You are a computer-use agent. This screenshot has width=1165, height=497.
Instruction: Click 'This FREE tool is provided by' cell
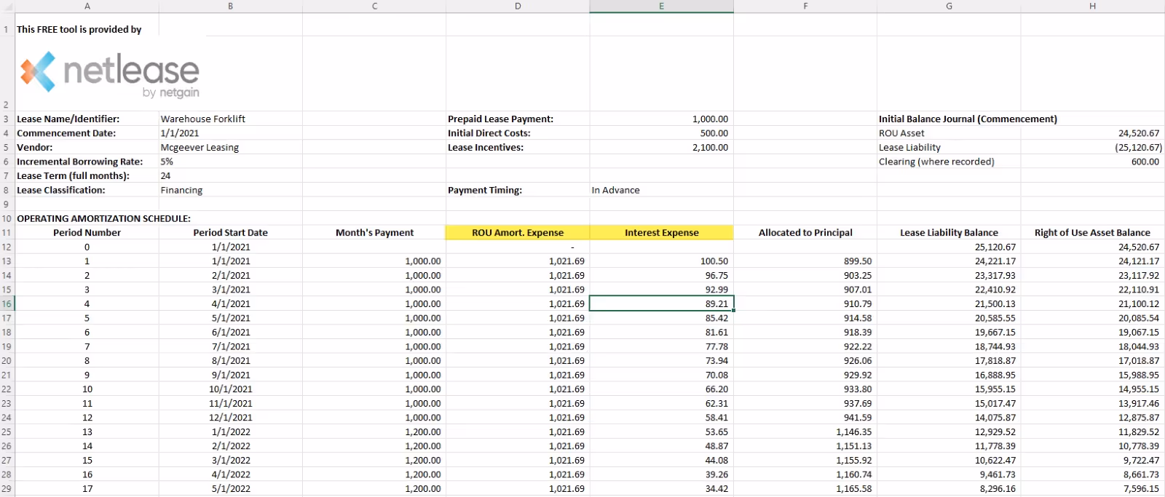[79, 29]
